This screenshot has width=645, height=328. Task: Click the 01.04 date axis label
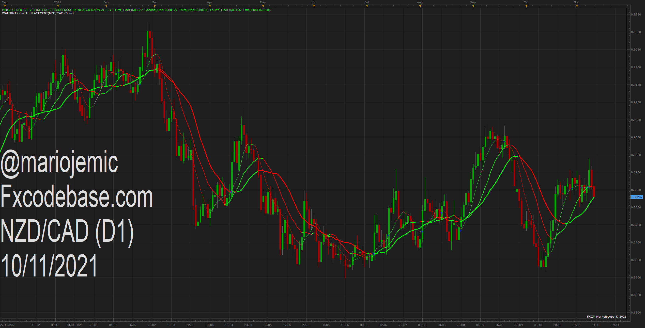[210, 325]
